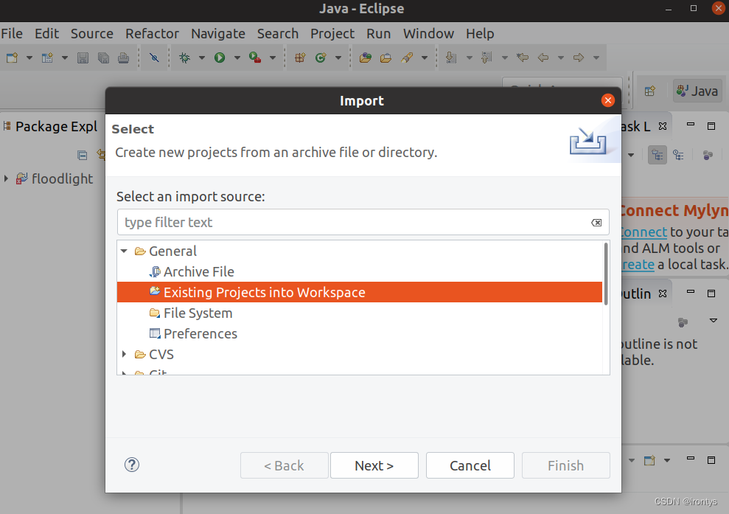Open the External Tools dropdown arrow

273,58
